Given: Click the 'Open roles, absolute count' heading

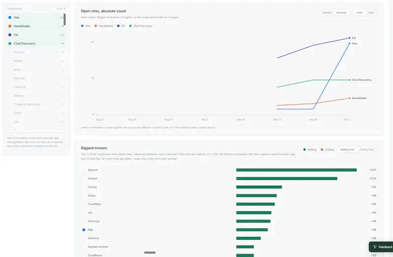Looking at the screenshot, I should click(x=103, y=11).
